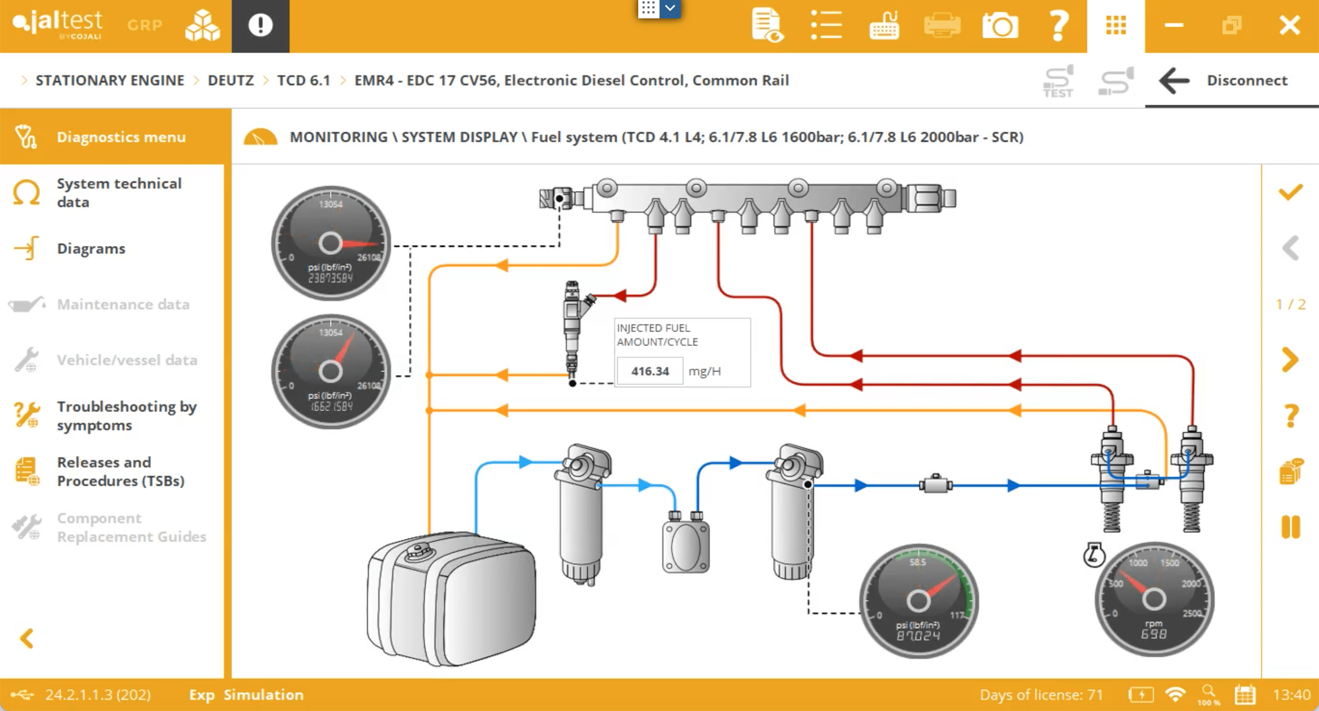Open Releases and Procedures (TSBs)

120,471
